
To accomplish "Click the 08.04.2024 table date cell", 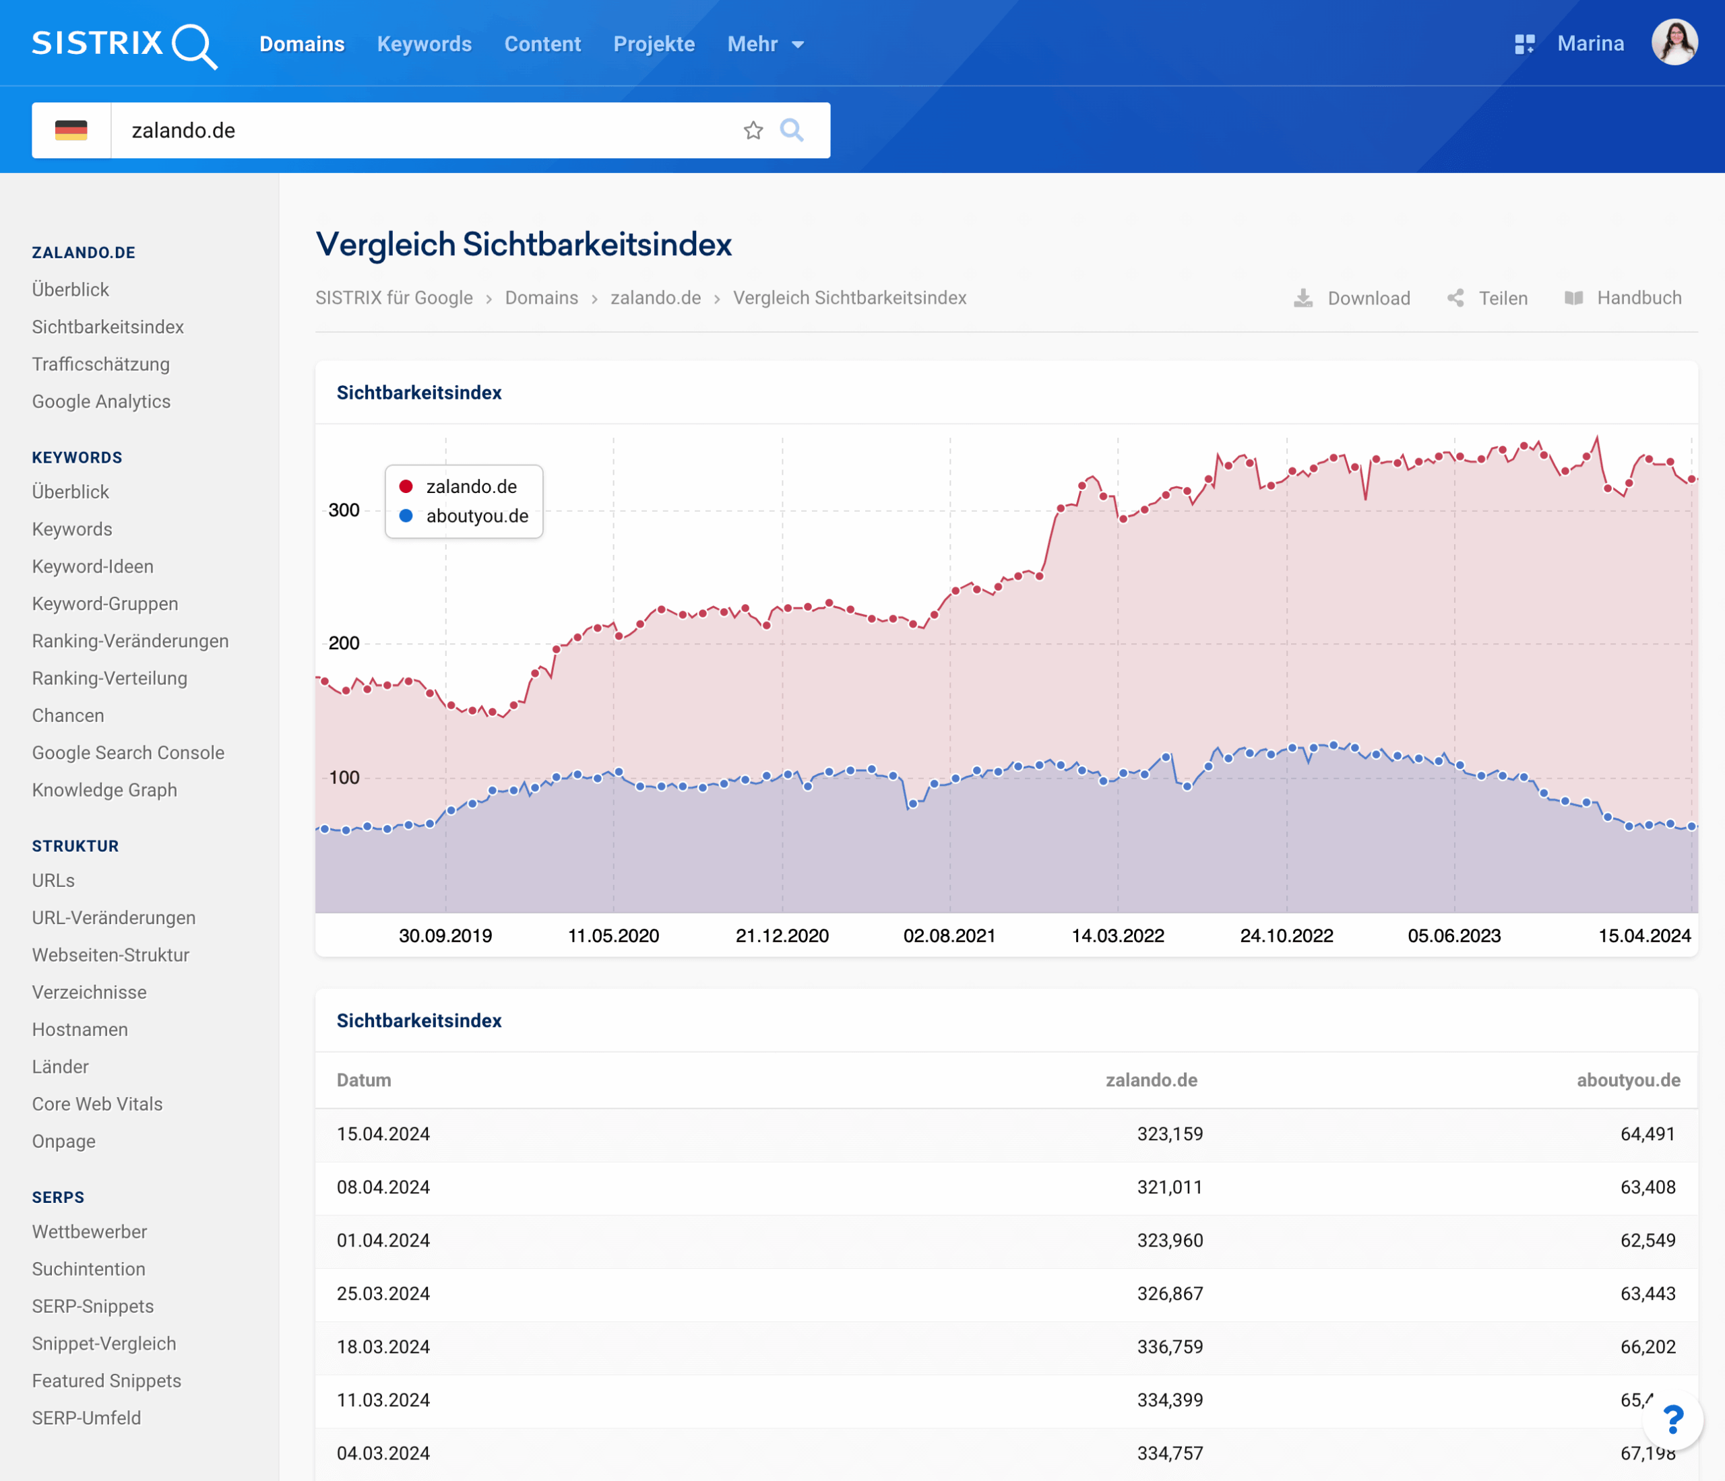I will click(x=383, y=1187).
